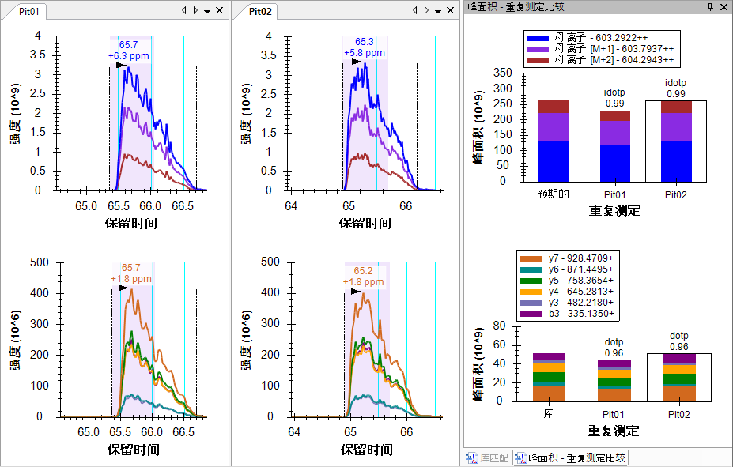The width and height of the screenshot is (733, 467).
Task: Open the window list dropdown in Pit01 pane
Action: tap(207, 11)
